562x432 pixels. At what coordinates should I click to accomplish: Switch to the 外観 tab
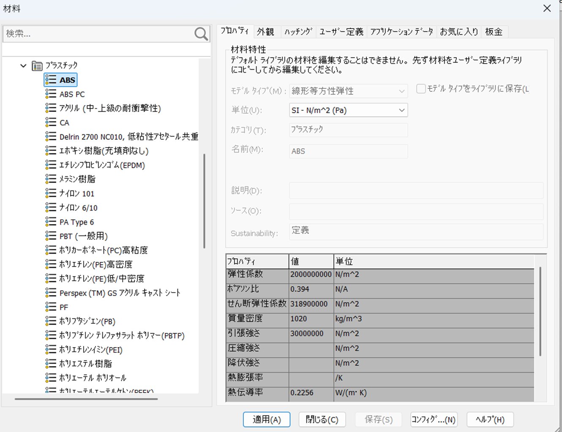coord(265,32)
